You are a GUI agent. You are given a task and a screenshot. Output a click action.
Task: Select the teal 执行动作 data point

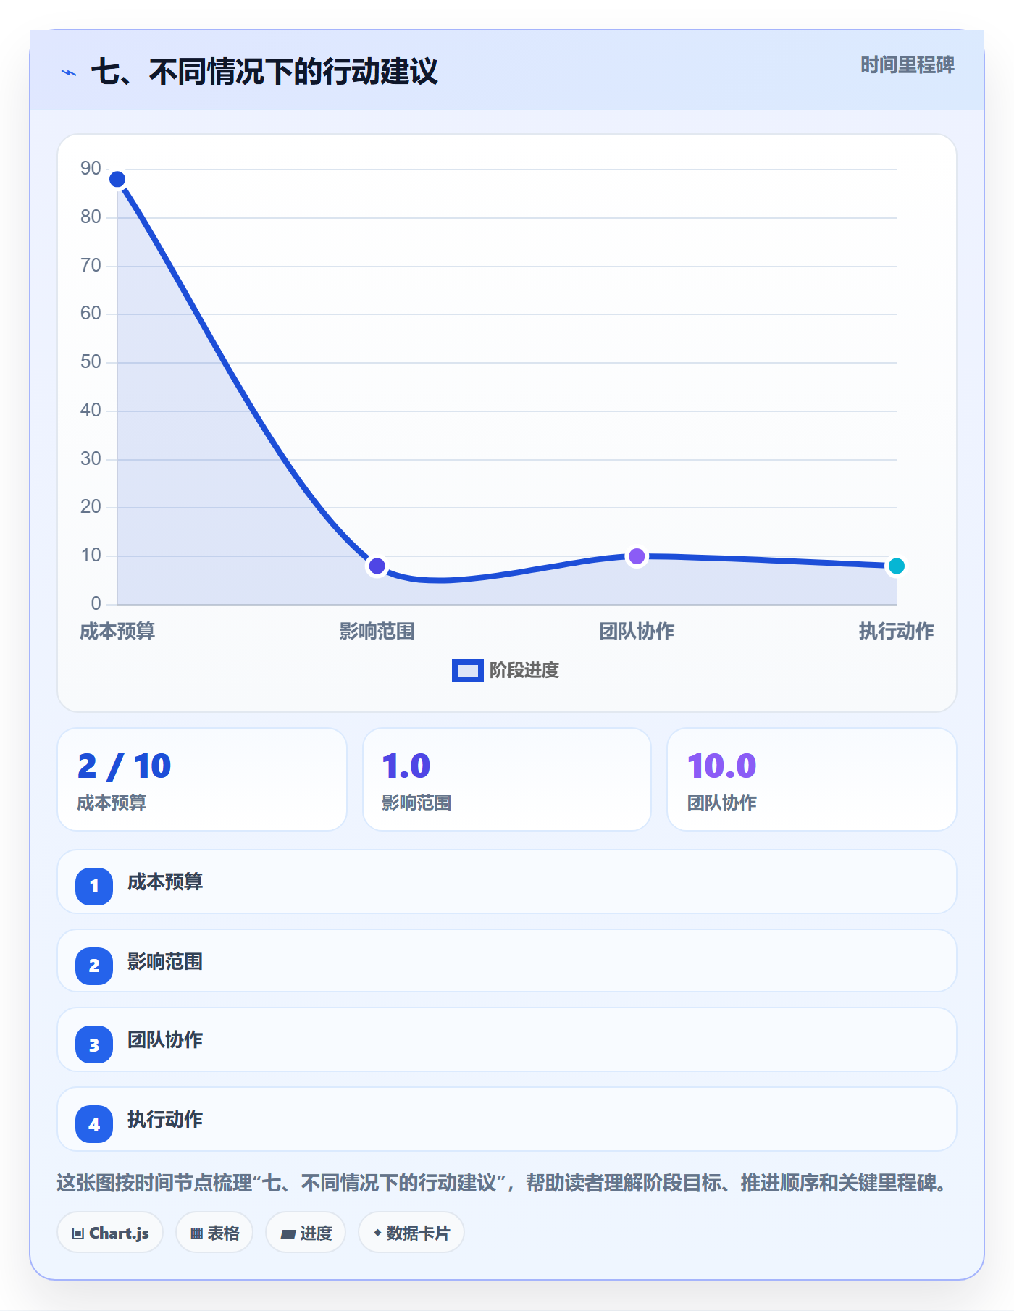[897, 566]
